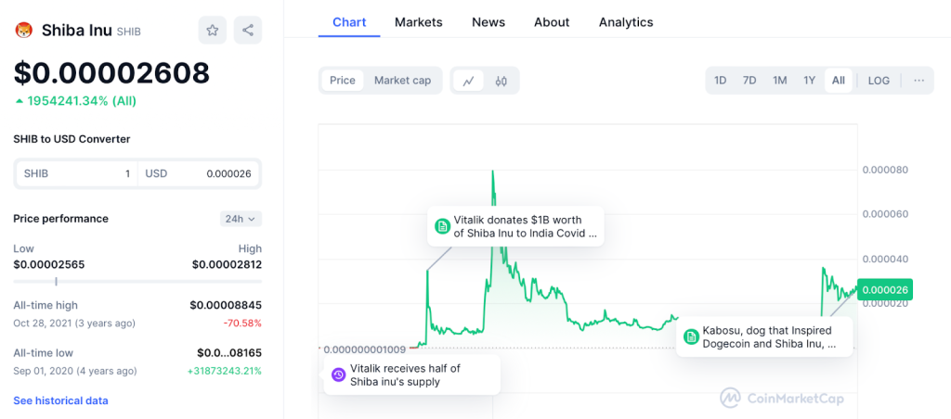Screen dimensions: 951x419
Task: Set chart range to 1D
Action: click(x=720, y=81)
